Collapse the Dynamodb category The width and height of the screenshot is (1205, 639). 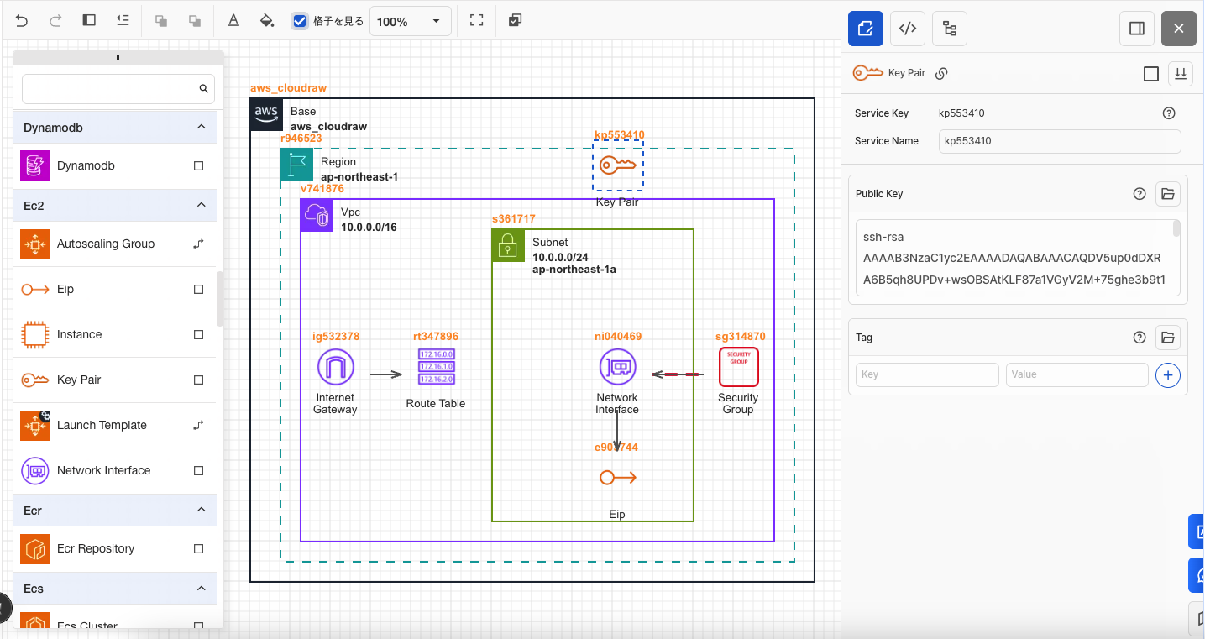201,127
